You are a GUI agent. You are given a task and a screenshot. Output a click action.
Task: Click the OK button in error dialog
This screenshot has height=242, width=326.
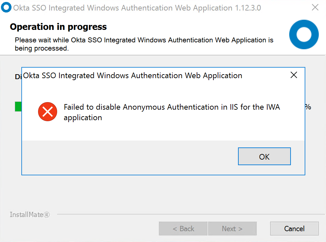pos(264,156)
